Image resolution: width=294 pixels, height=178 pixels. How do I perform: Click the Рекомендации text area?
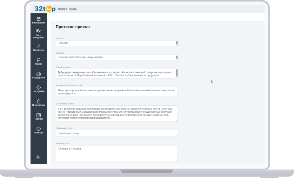pyautogui.click(x=116, y=153)
